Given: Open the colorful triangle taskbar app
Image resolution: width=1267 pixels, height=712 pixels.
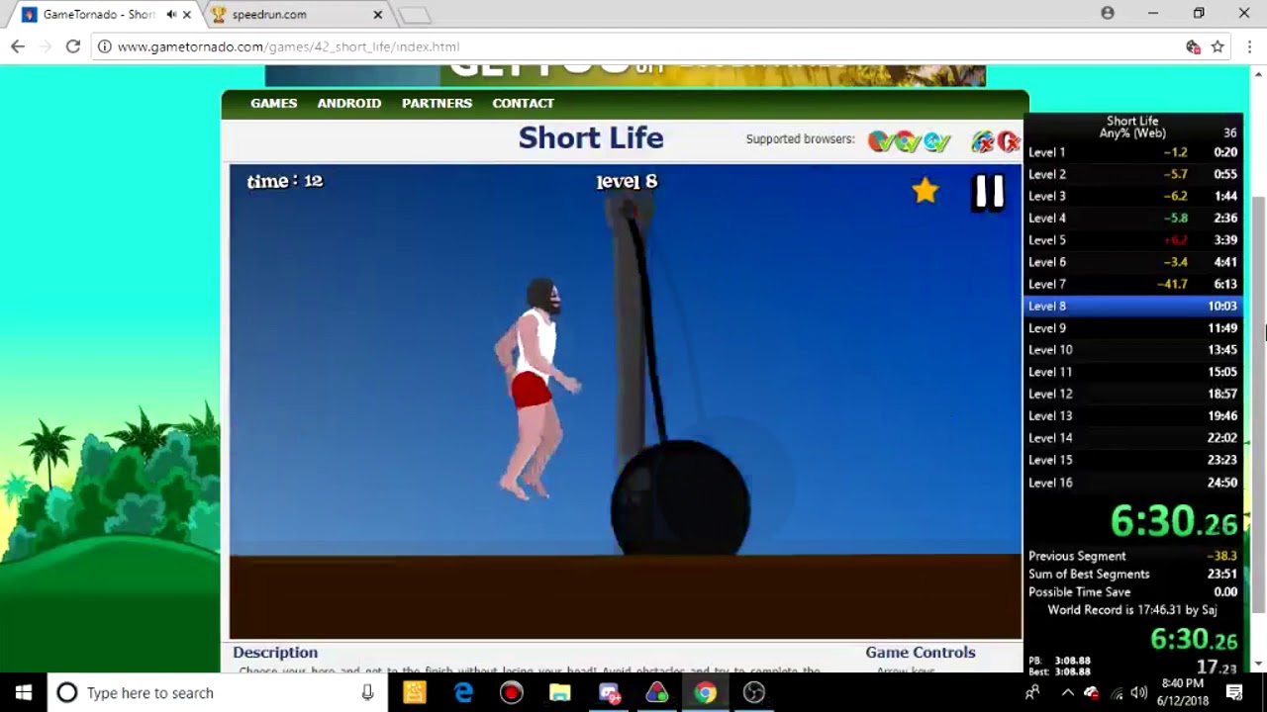Looking at the screenshot, I should coord(656,692).
